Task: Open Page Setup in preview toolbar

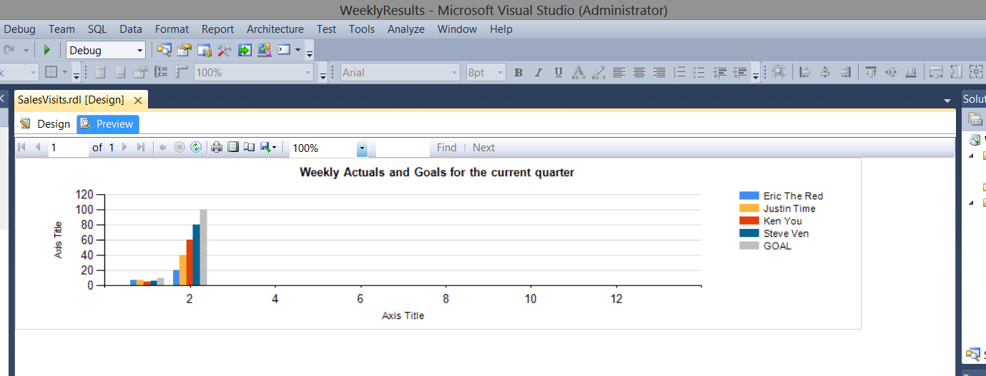Action: click(x=249, y=148)
